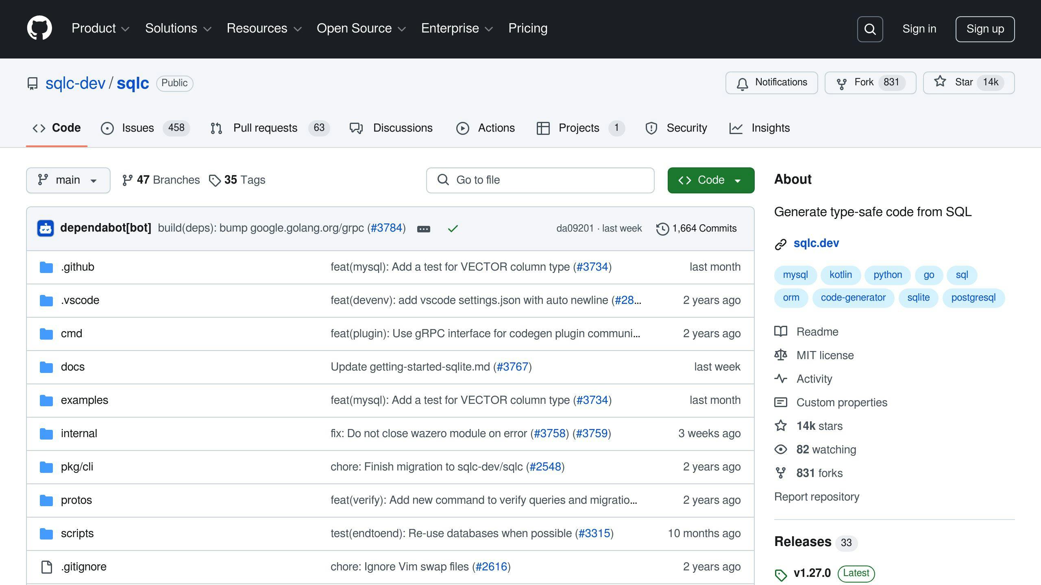Image resolution: width=1041 pixels, height=585 pixels.
Task: Open the sqlc.dev website link
Action: click(x=816, y=243)
